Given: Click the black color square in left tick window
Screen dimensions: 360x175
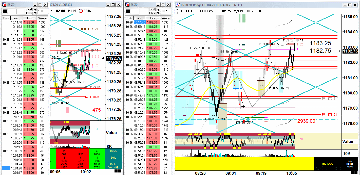Looking at the screenshot, I should click(x=5, y=11).
